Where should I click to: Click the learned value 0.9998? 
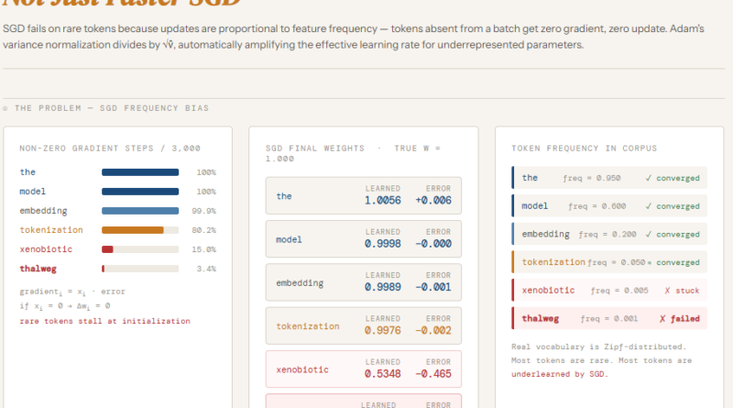click(x=383, y=244)
